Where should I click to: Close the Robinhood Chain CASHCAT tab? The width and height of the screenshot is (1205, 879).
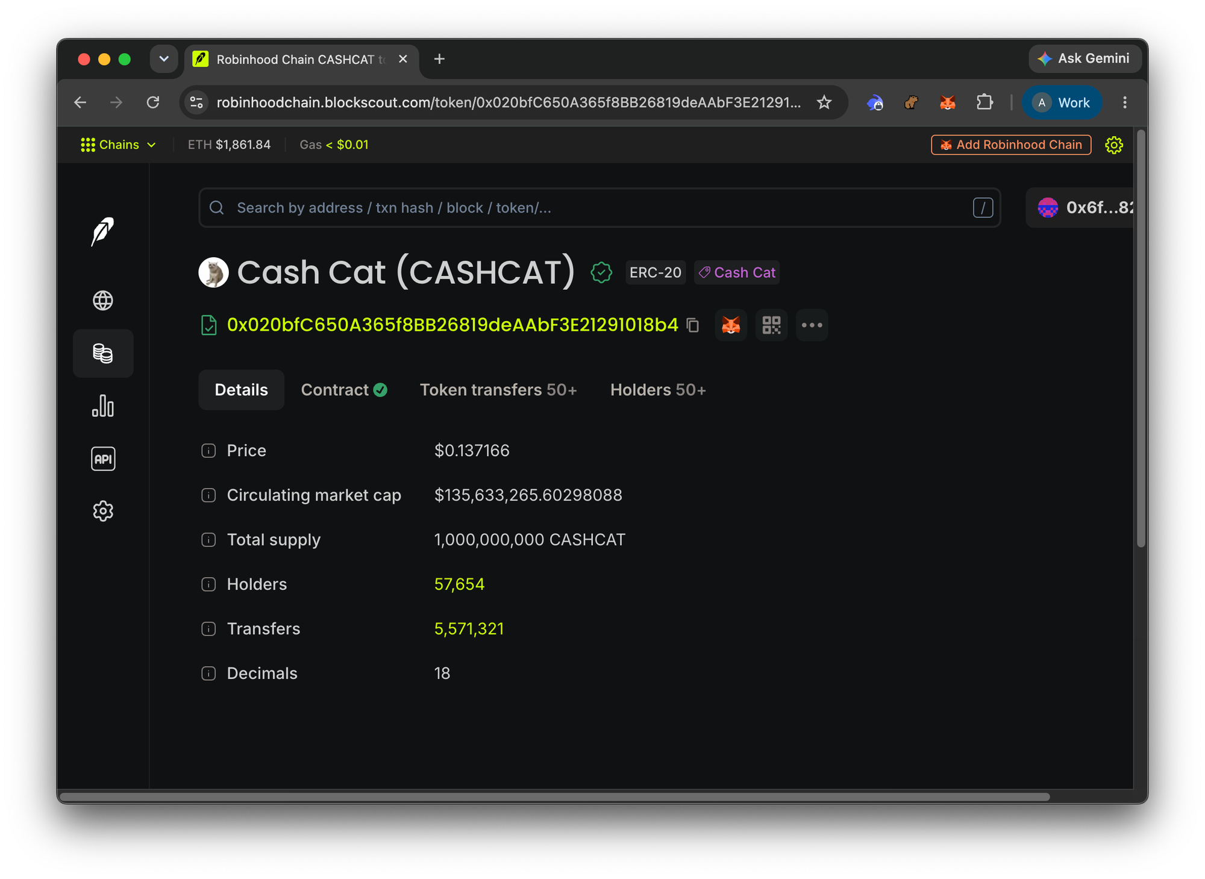point(403,59)
